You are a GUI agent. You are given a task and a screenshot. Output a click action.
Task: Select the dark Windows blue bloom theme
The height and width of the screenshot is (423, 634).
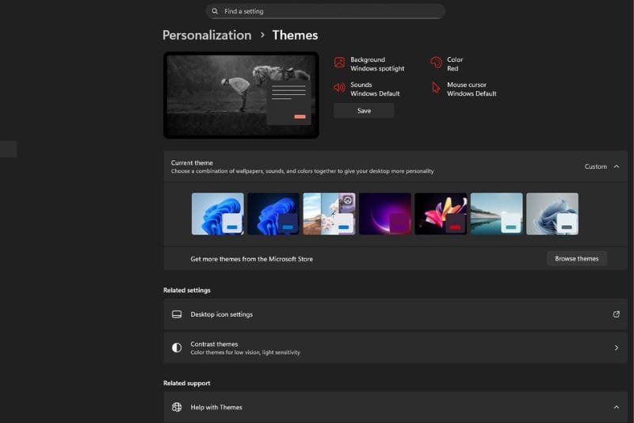pyautogui.click(x=273, y=214)
